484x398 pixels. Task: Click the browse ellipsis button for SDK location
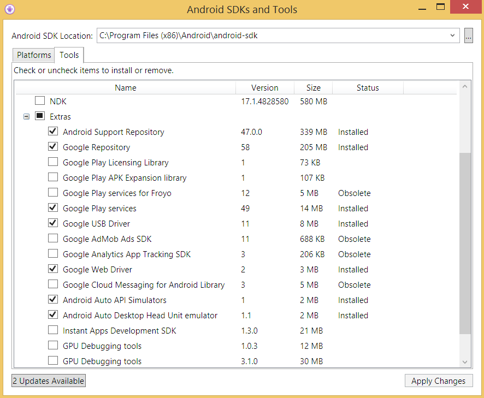point(468,35)
